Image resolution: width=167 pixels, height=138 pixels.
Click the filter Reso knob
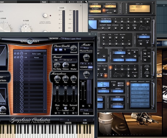pyautogui.click(x=109, y=28)
